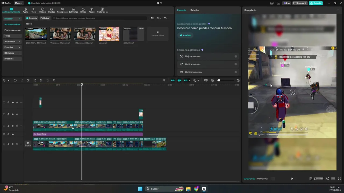344x193 pixels.
Task: Play the preview in the player
Action: pos(292,179)
